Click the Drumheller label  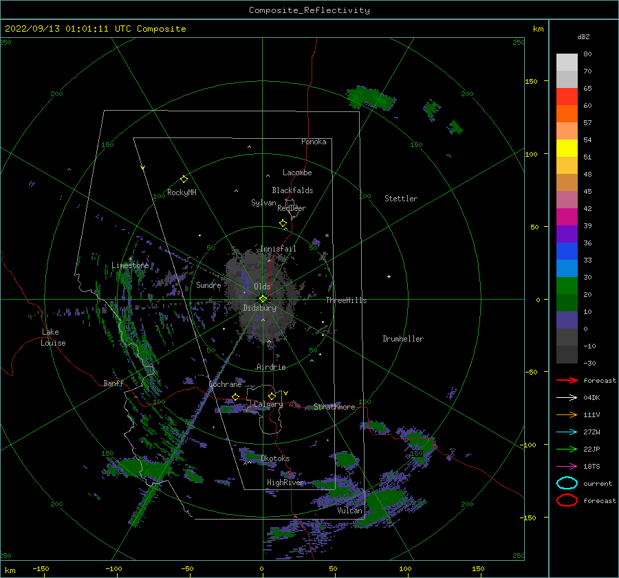[403, 339]
